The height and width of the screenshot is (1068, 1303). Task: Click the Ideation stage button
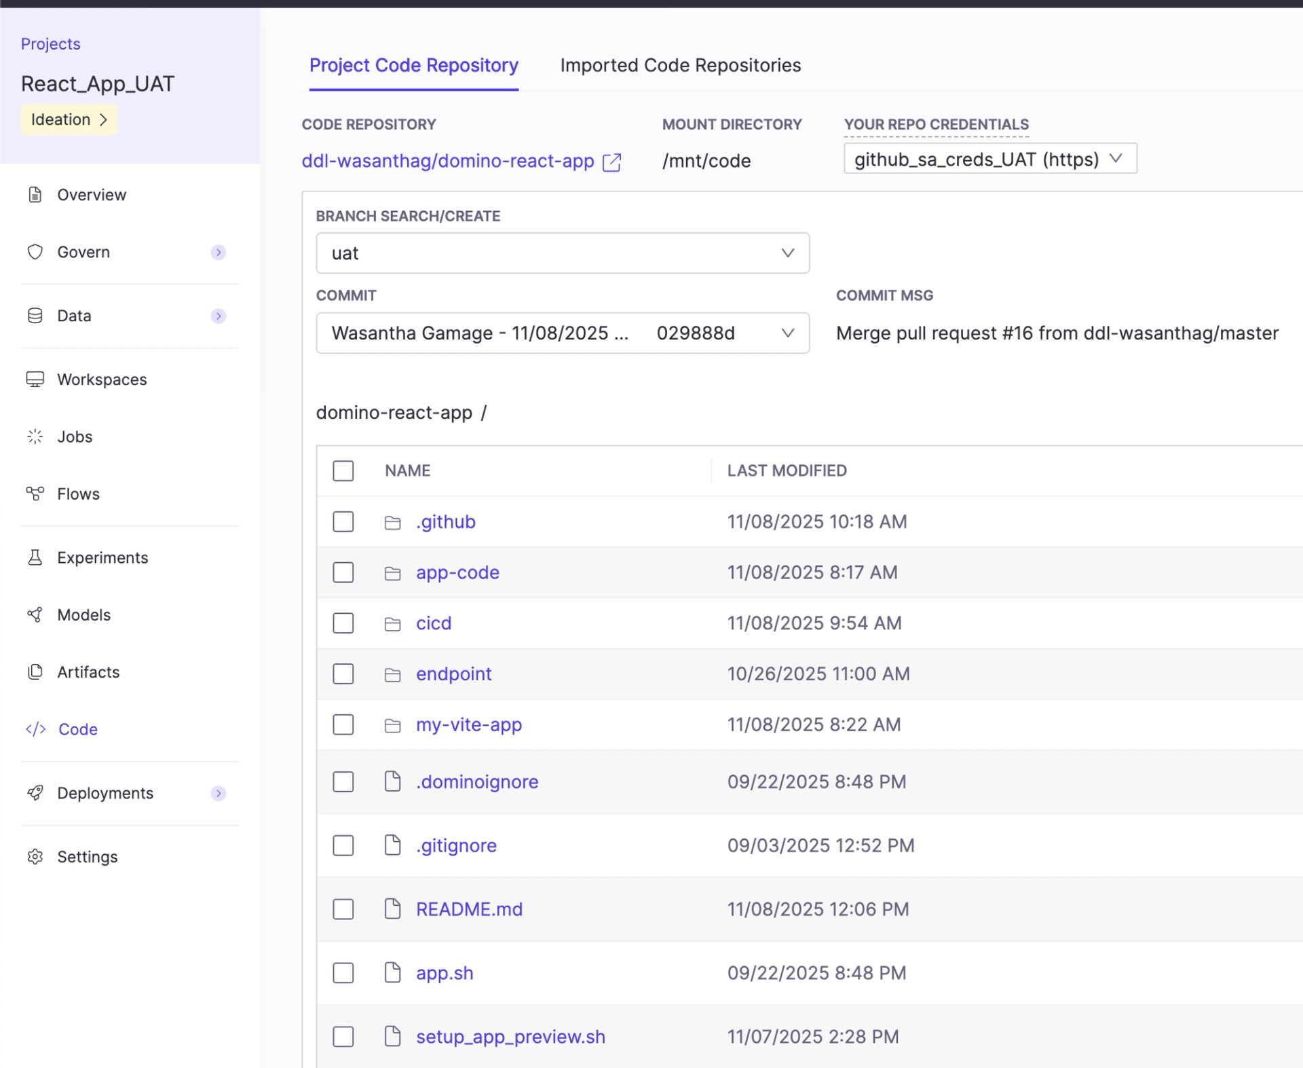[x=69, y=119]
